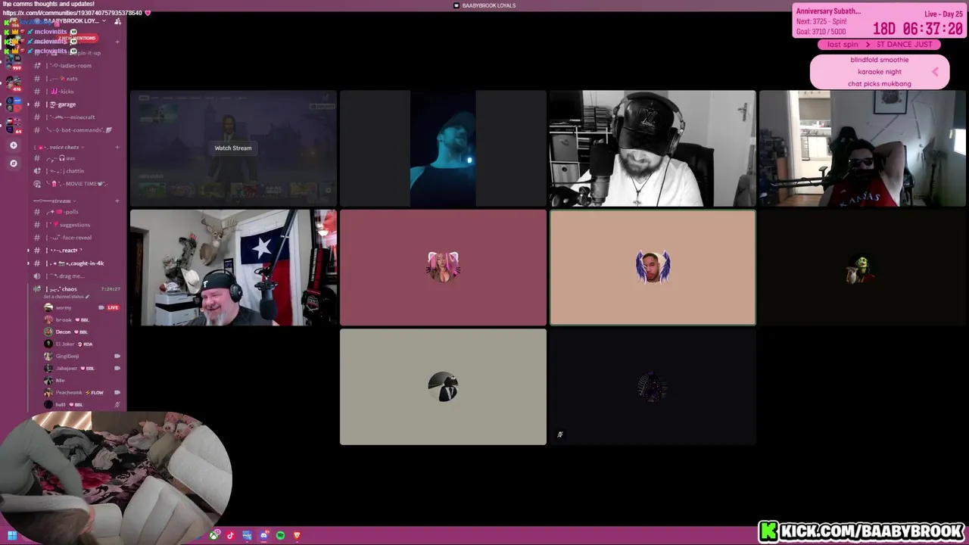
Task: Select user Jabajawz in voice list
Action: 81,368
